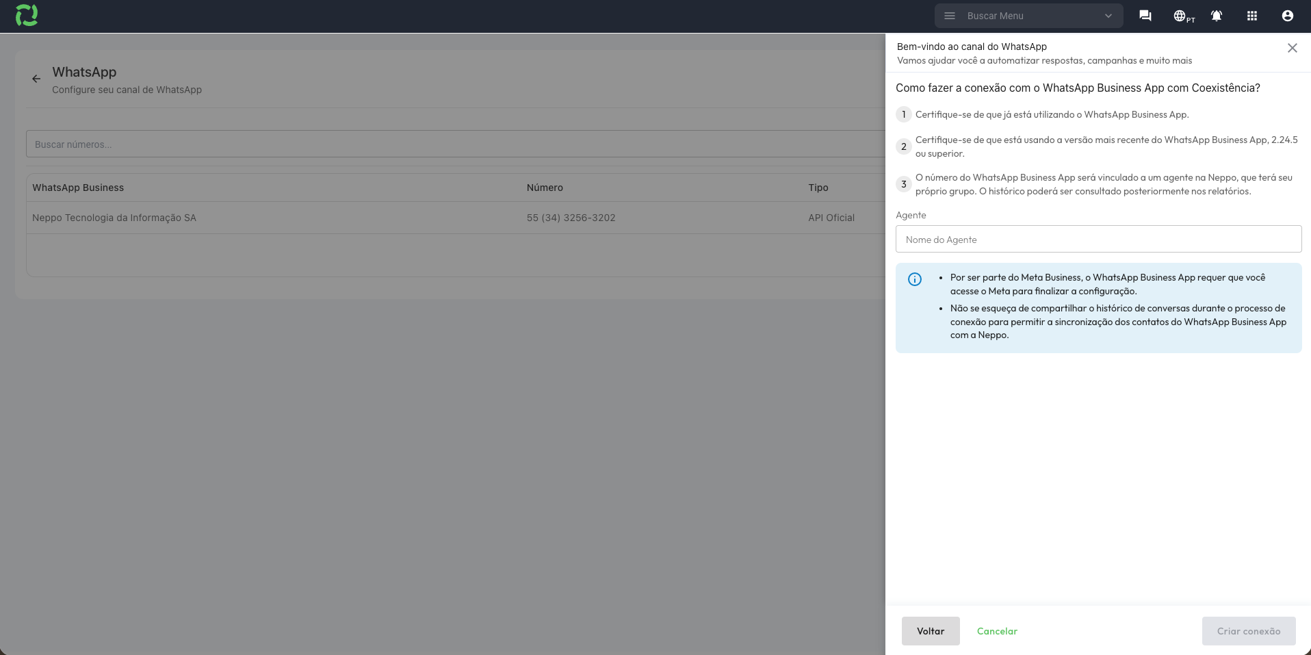Select the WhatsApp Business column header
The width and height of the screenshot is (1311, 655).
(x=78, y=188)
